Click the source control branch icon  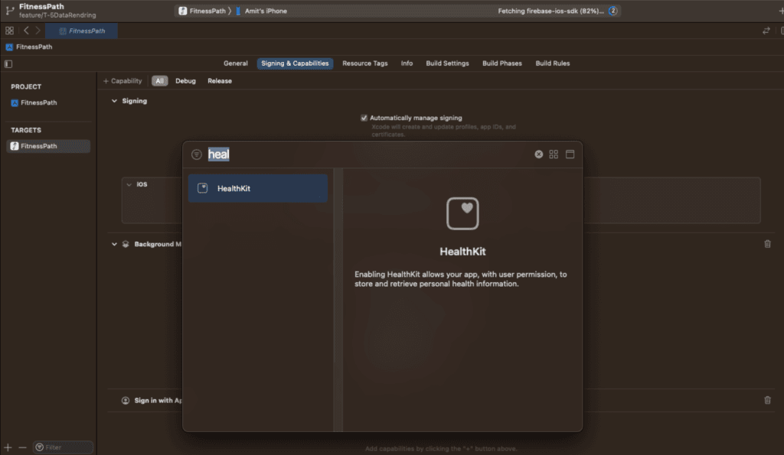click(9, 11)
